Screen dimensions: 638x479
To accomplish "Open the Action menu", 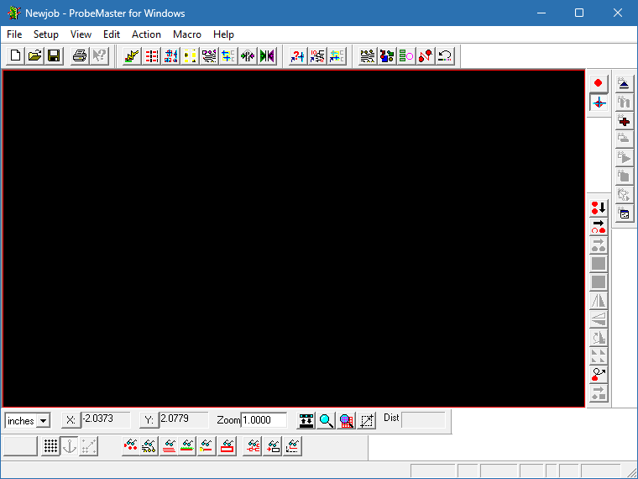I will click(146, 34).
